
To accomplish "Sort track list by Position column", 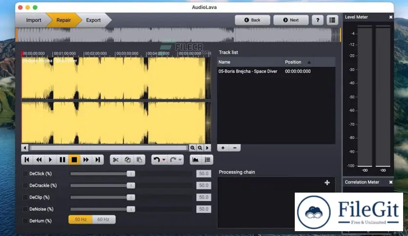I will pos(297,62).
